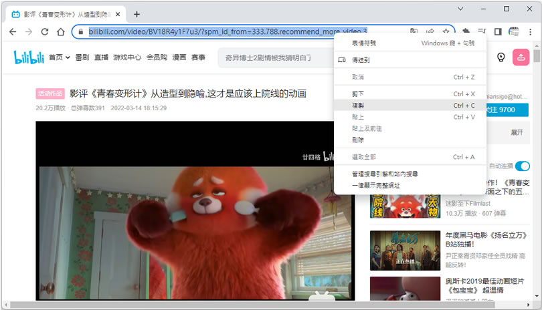542x310 pixels.
Task: Open 会员购 store
Action: (157, 57)
